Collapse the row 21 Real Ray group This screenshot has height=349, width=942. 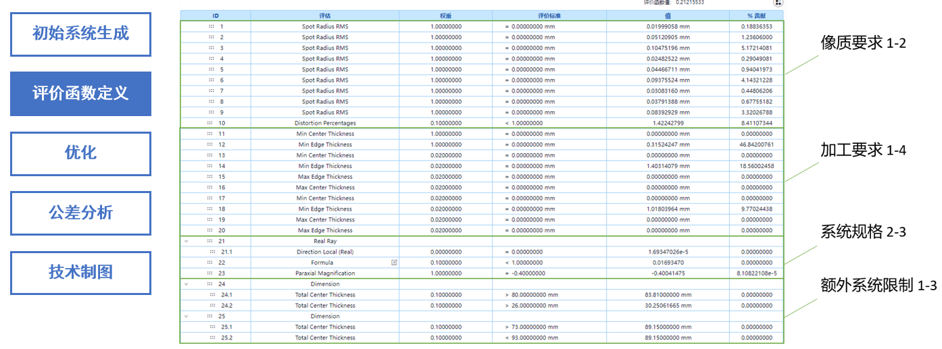coord(186,241)
